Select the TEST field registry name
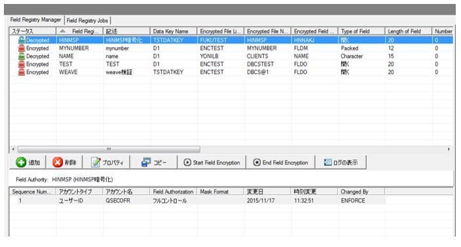 (x=65, y=64)
